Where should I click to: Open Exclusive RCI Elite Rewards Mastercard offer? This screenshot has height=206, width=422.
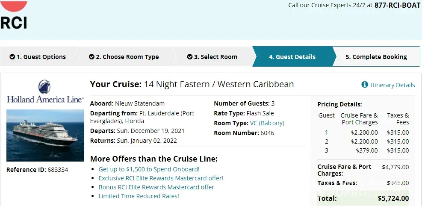tap(161, 178)
